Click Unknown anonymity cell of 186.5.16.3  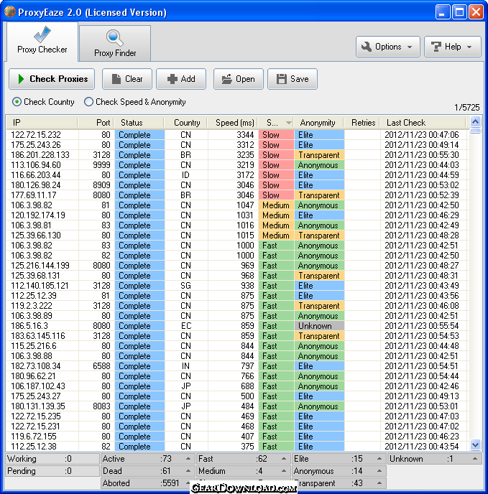click(319, 326)
